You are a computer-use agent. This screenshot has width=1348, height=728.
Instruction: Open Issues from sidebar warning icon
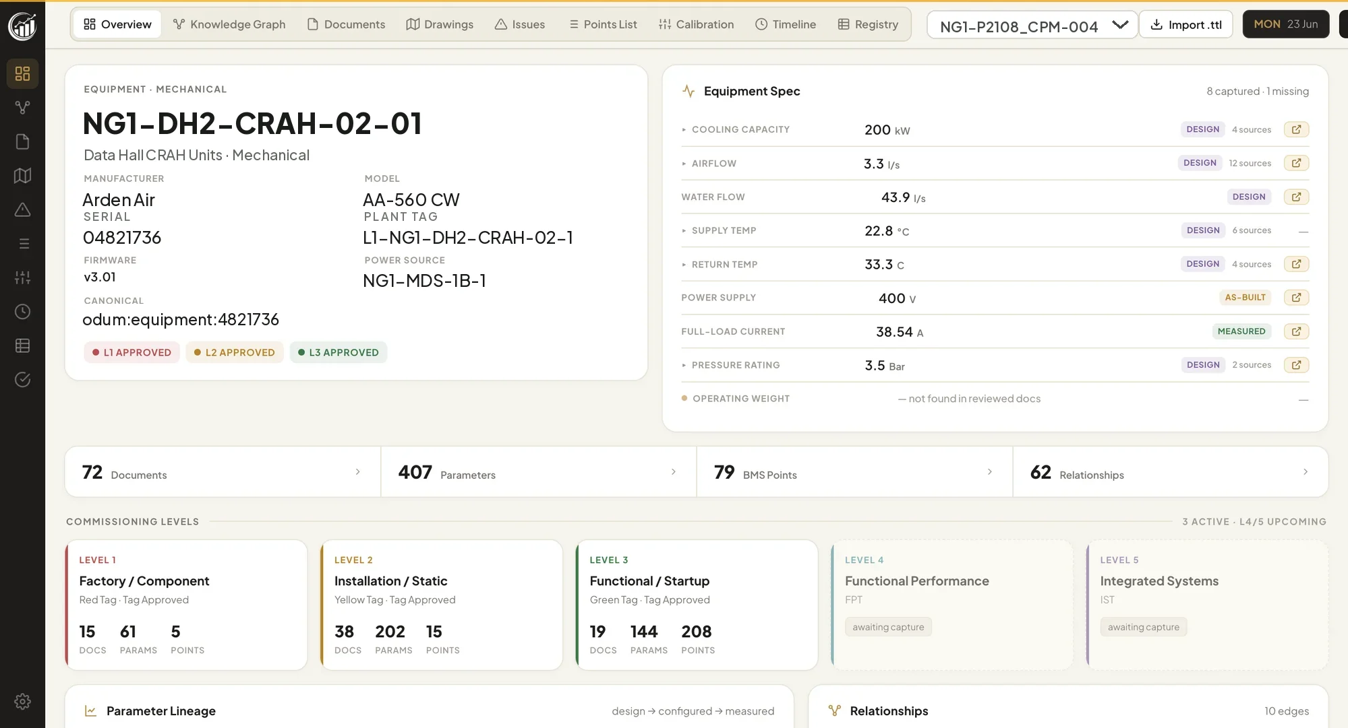point(22,209)
